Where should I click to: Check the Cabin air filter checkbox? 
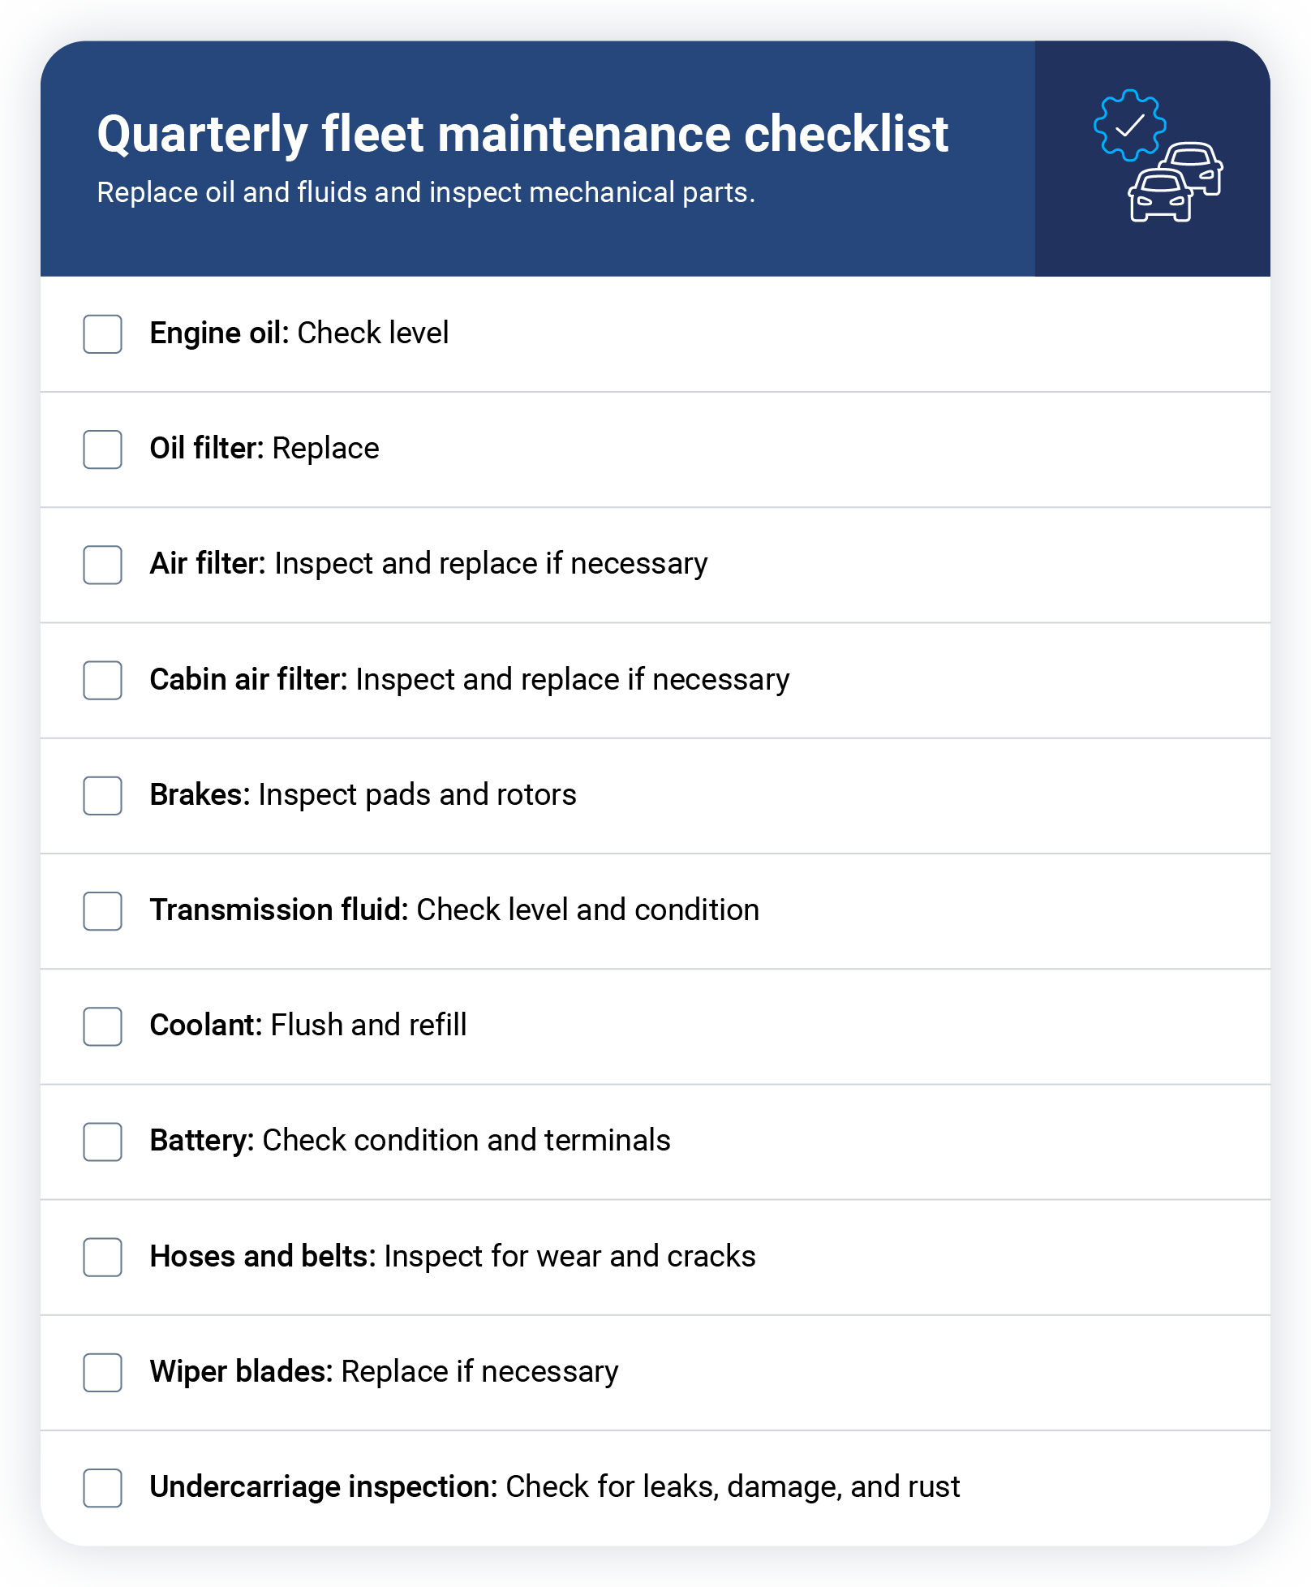(x=103, y=680)
